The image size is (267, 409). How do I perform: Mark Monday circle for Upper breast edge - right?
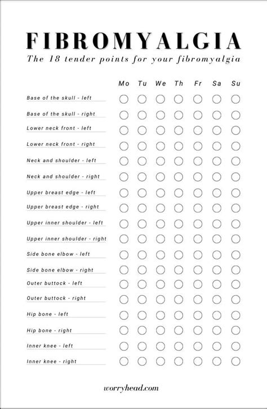123,208
